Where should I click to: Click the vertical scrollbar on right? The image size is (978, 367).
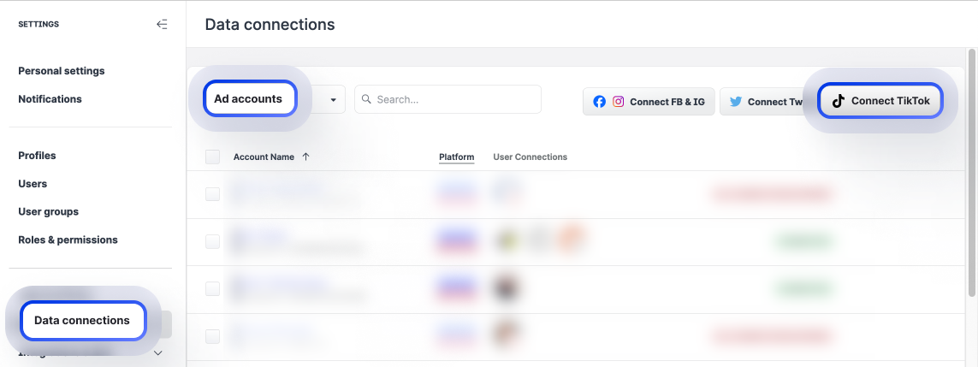971,171
